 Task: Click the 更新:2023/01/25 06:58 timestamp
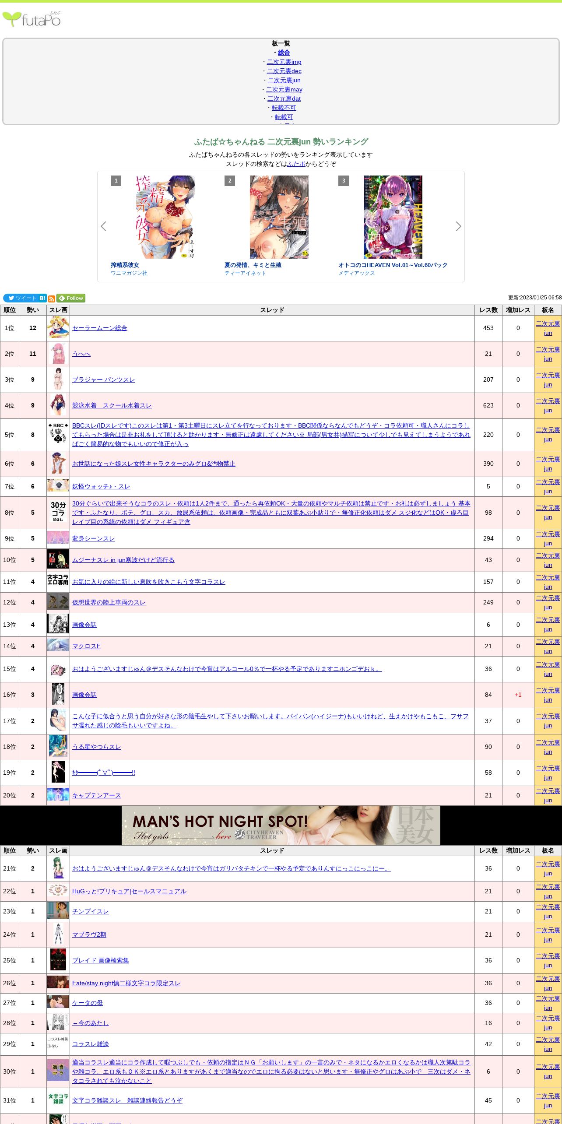(535, 298)
